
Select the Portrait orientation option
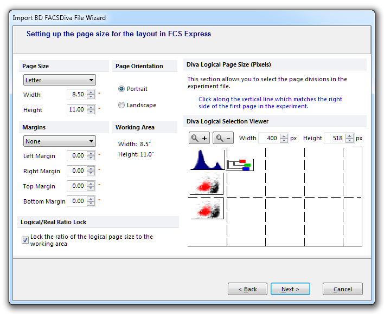pos(121,89)
